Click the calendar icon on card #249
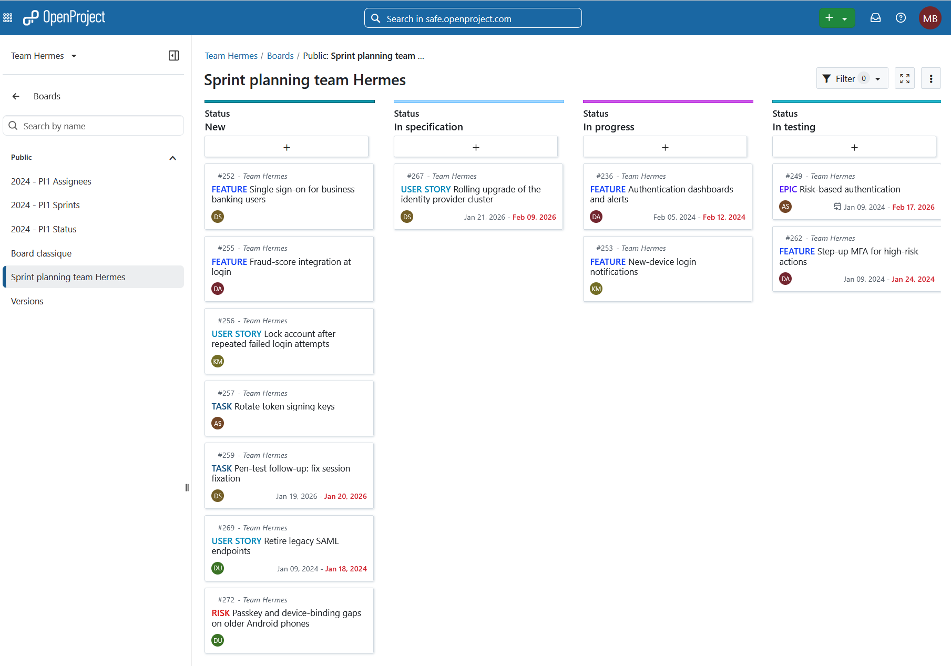 837,207
